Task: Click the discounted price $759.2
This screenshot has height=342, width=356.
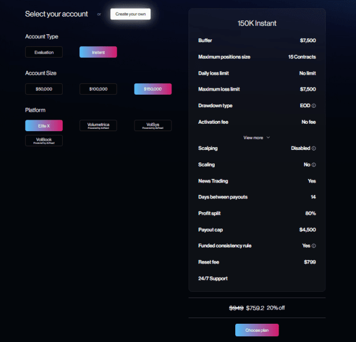Action: 255,308
